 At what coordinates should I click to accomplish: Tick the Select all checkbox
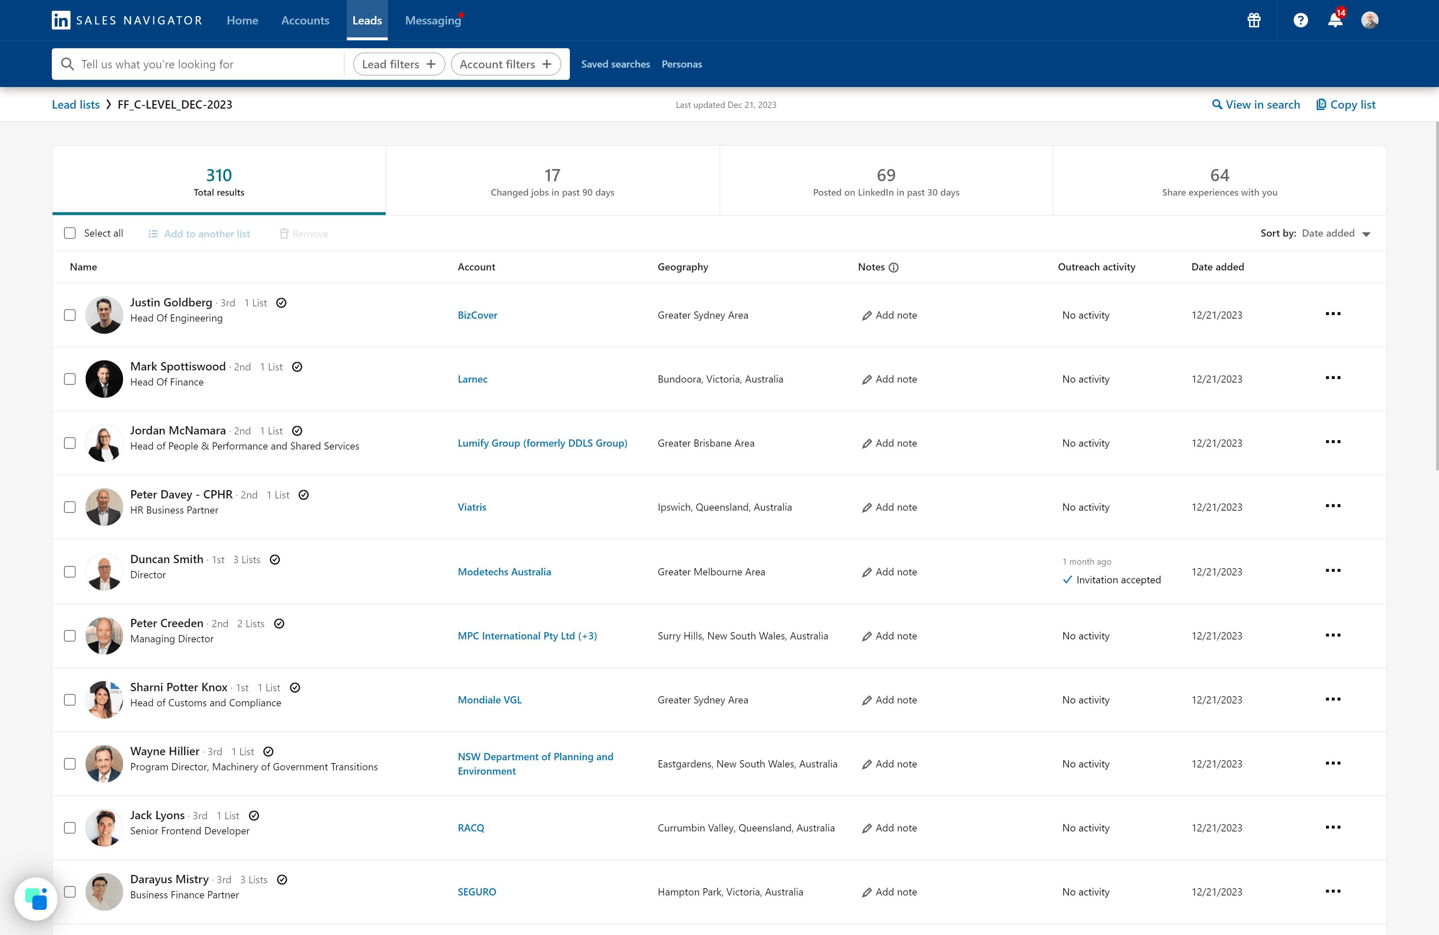(69, 233)
